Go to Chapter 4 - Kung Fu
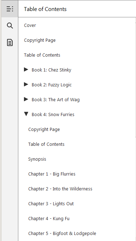This screenshot has height=241, width=136. tap(49, 219)
